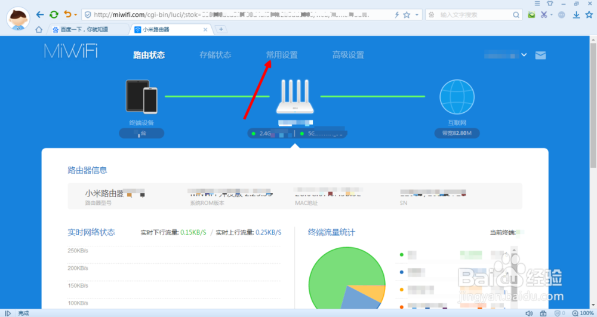
Task: Click the green extension icon in toolbar
Action: [x=531, y=14]
